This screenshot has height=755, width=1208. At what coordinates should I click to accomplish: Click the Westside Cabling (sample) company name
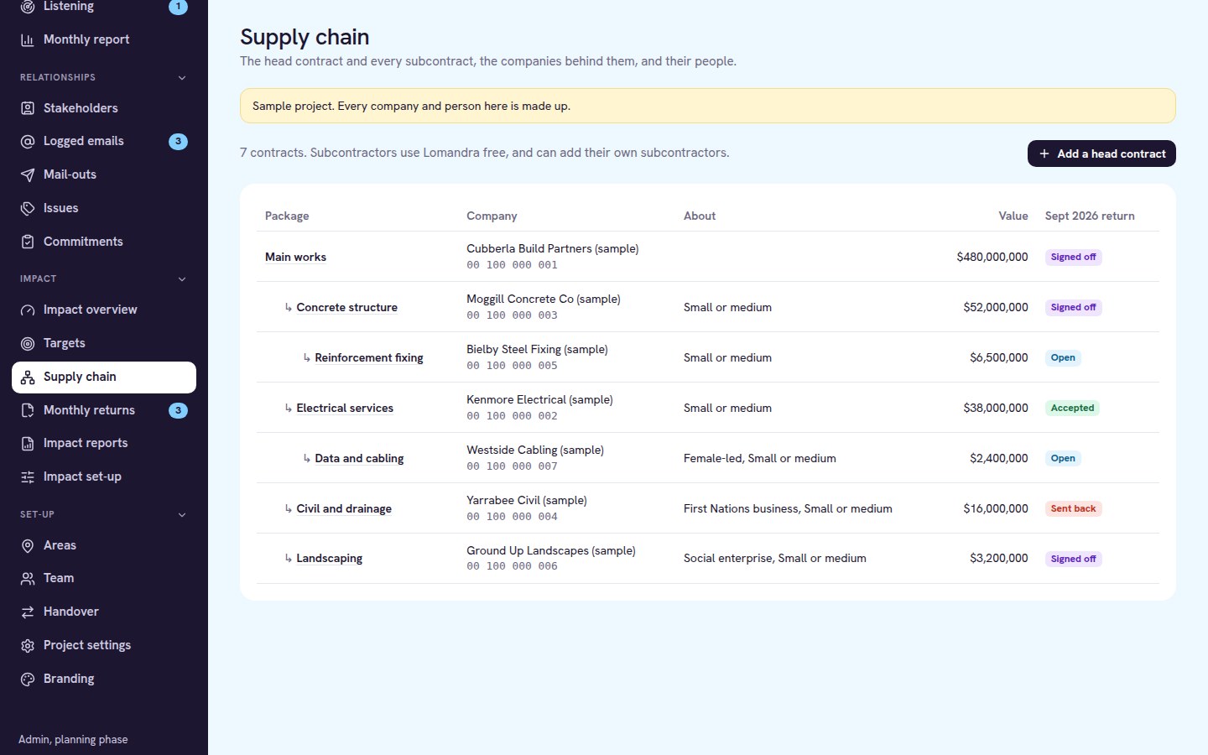pos(535,450)
